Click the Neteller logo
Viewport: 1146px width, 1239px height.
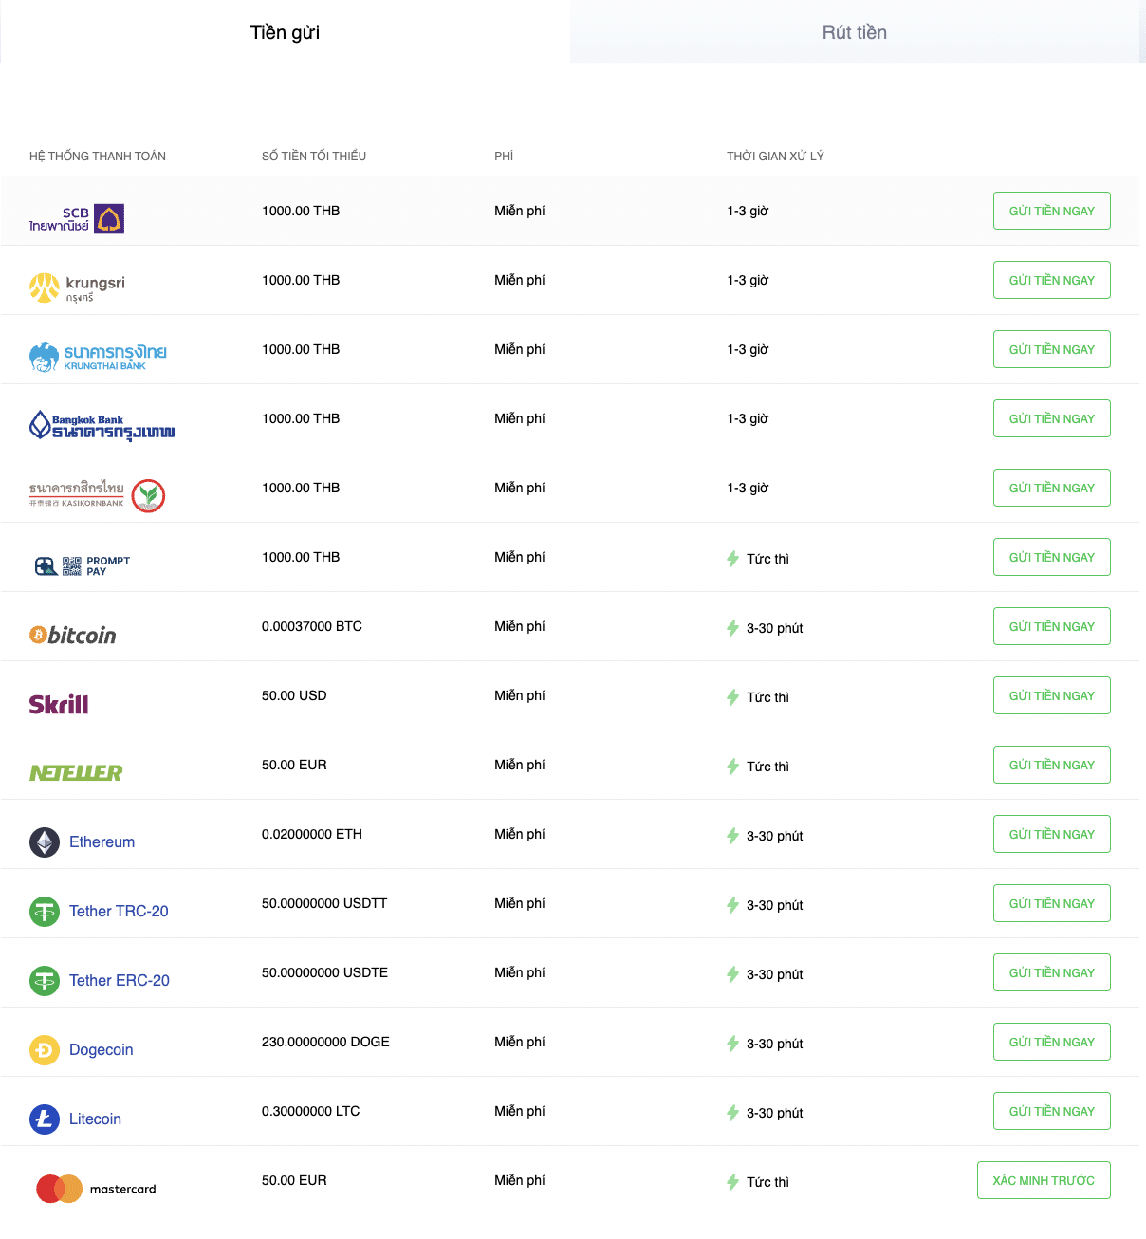tap(76, 773)
